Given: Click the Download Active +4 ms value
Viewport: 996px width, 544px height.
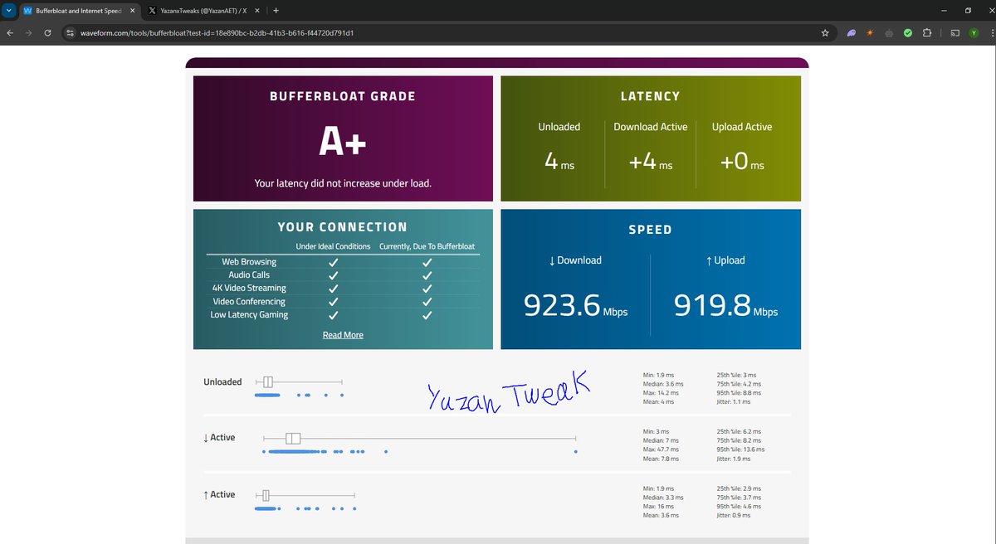Looking at the screenshot, I should [x=651, y=161].
